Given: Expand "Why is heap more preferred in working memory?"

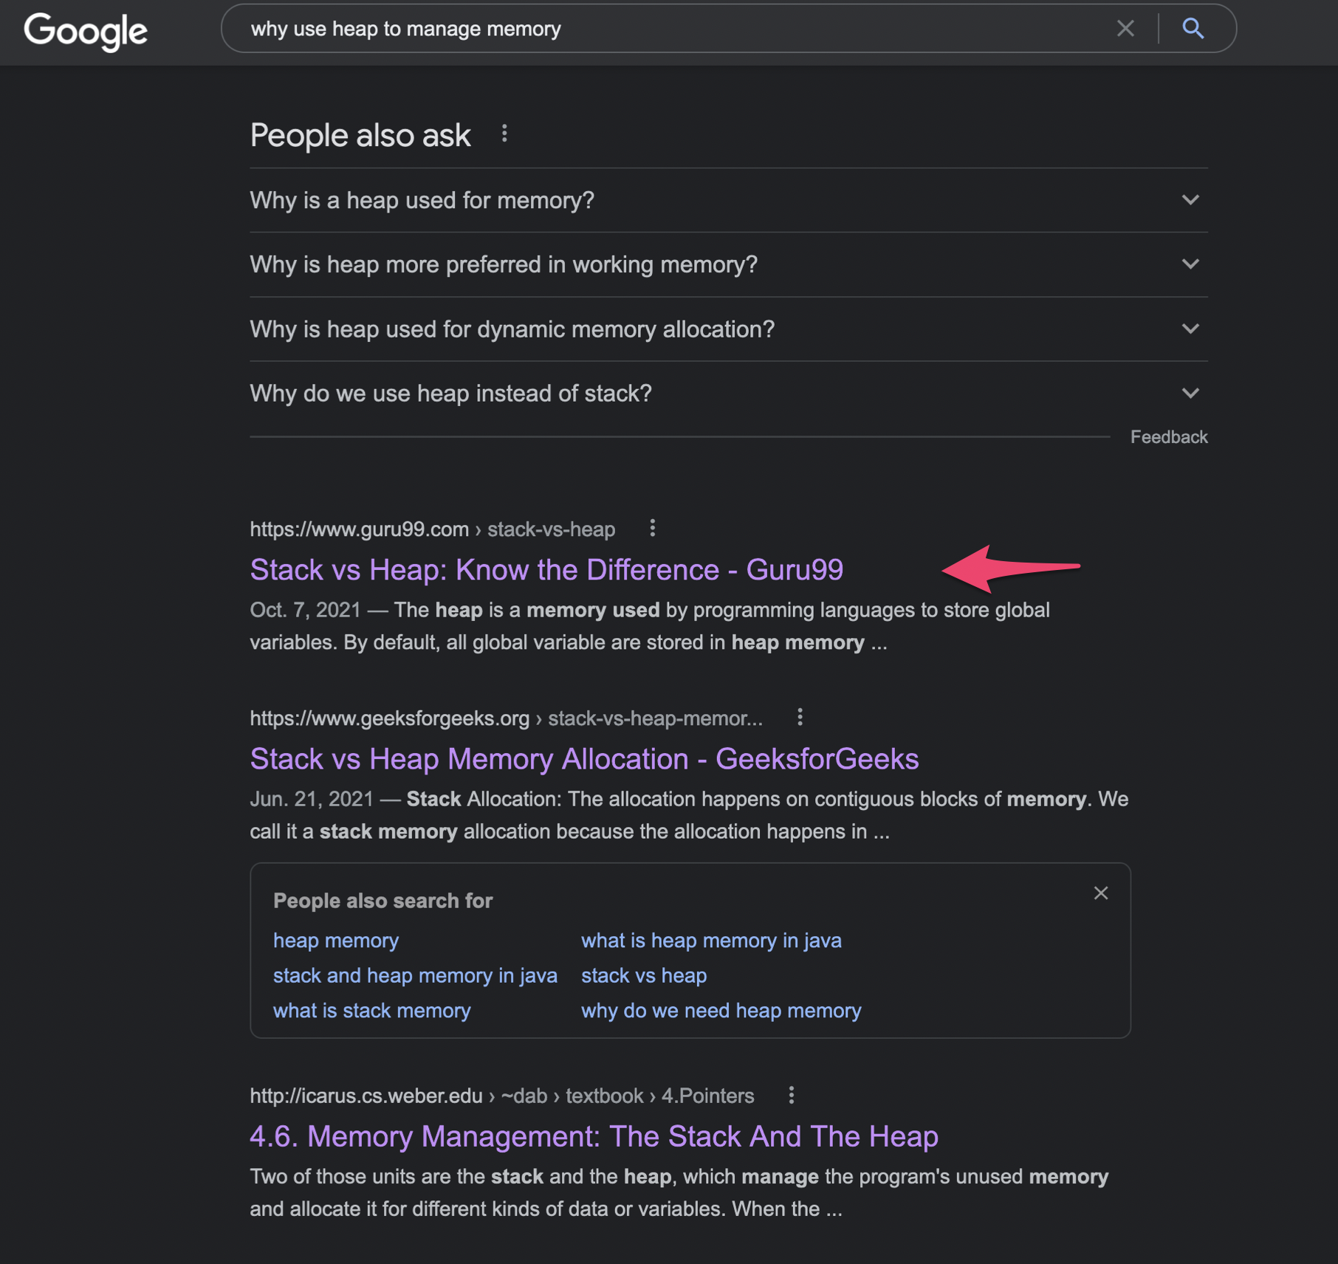Looking at the screenshot, I should [x=729, y=264].
